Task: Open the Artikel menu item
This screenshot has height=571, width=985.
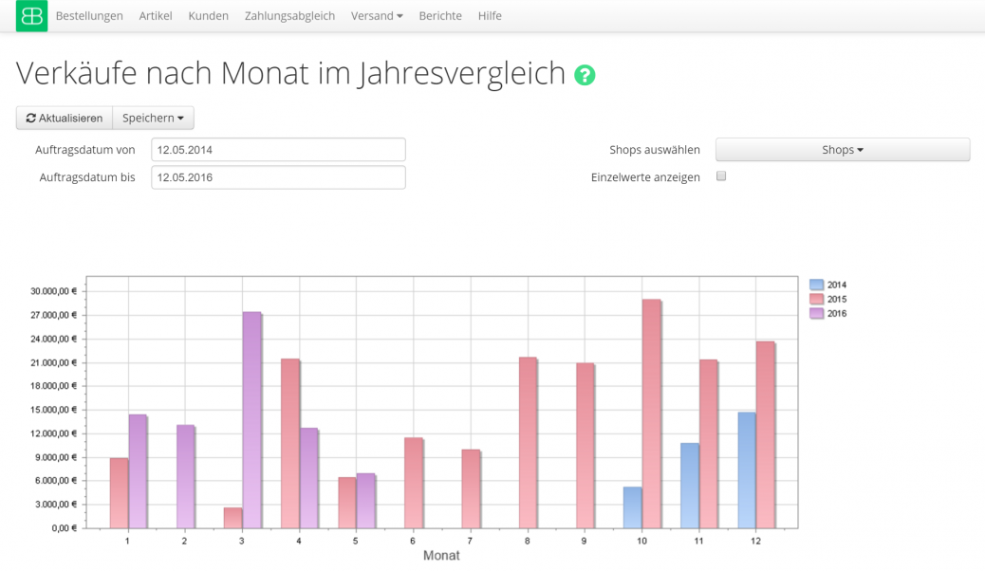Action: (x=156, y=16)
